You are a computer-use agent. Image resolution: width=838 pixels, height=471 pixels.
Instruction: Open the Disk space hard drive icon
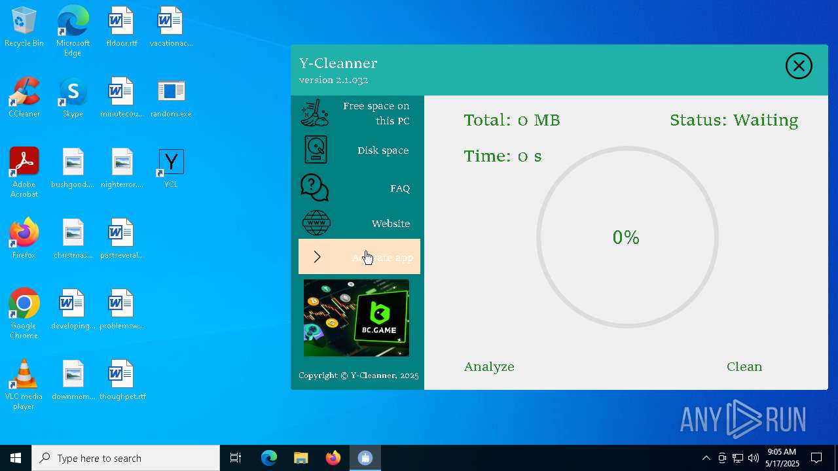point(316,150)
